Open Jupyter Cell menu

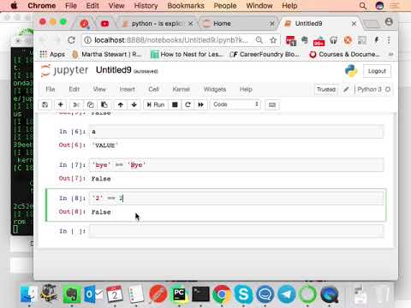[x=153, y=89]
